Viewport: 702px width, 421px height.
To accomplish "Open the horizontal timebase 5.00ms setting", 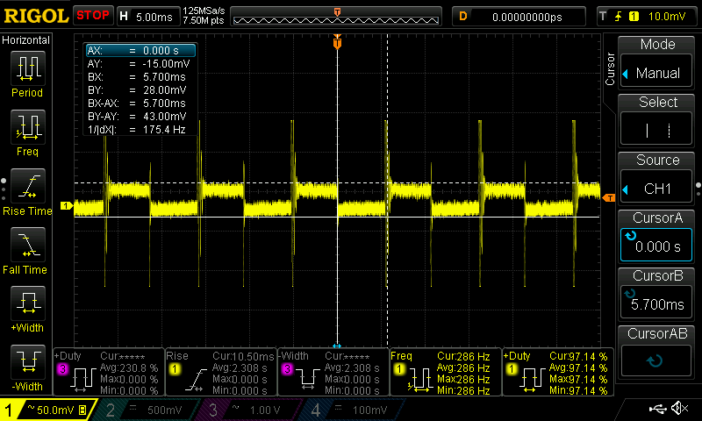I will click(147, 17).
